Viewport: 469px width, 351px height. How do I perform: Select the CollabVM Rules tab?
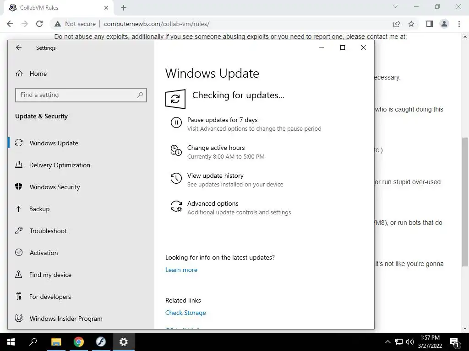pos(58,8)
